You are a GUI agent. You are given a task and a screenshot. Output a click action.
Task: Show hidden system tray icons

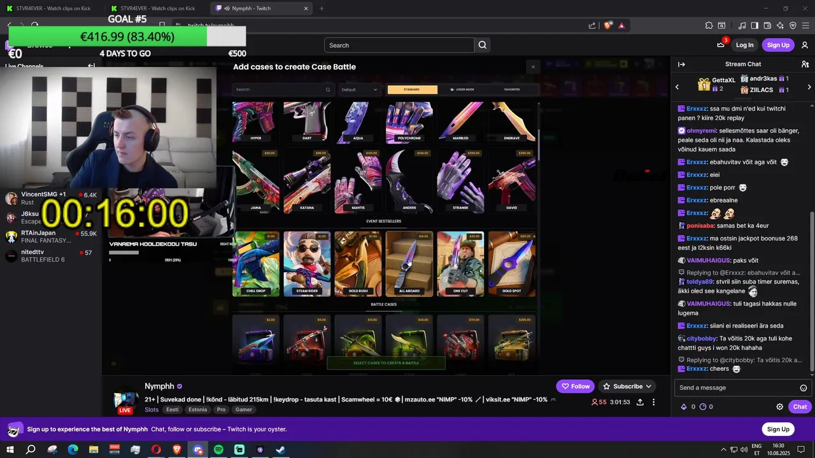[x=723, y=450]
